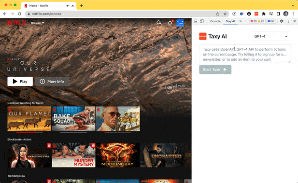Select the inspect element picker icon
Screen dimensions: 298x183
[x=196, y=21]
